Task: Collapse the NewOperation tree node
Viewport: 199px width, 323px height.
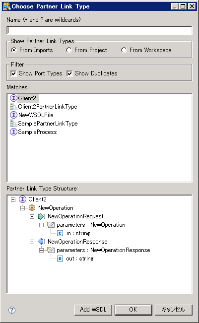Action: [x=22, y=208]
